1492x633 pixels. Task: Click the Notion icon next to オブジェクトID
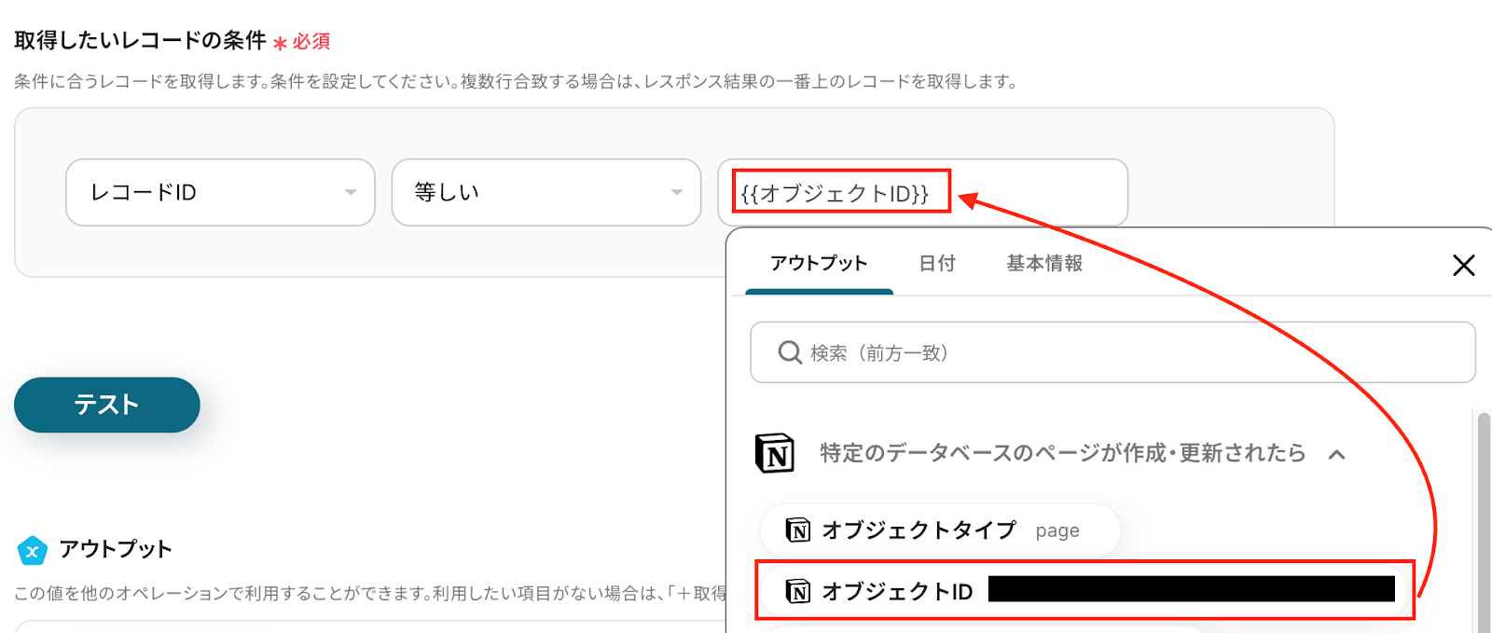pyautogui.click(x=798, y=591)
